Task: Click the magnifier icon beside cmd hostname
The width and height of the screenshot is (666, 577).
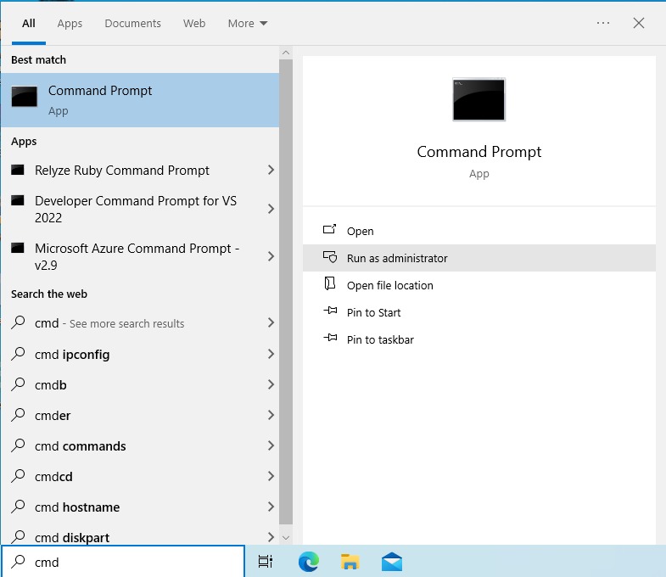Action: 18,507
